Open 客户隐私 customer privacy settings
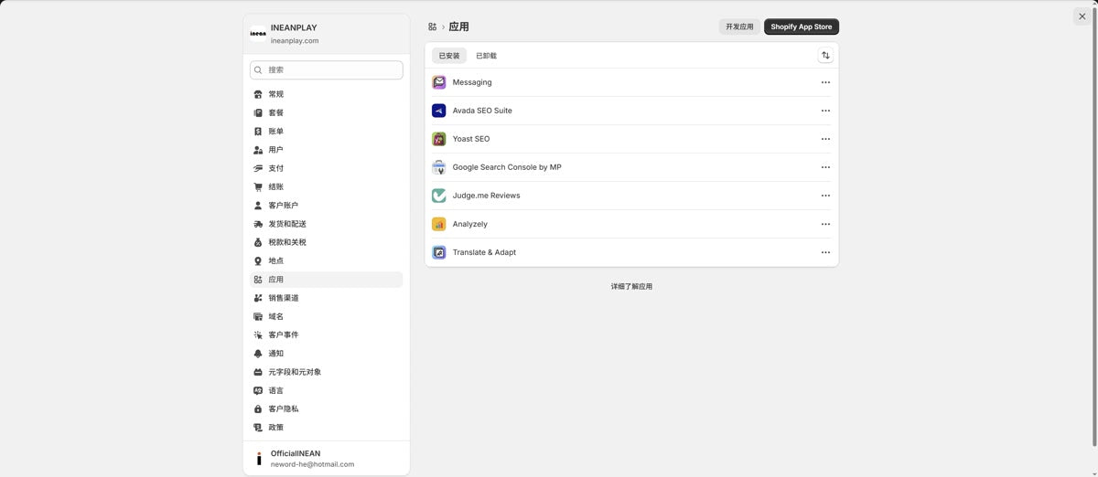1098x477 pixels. coord(327,408)
